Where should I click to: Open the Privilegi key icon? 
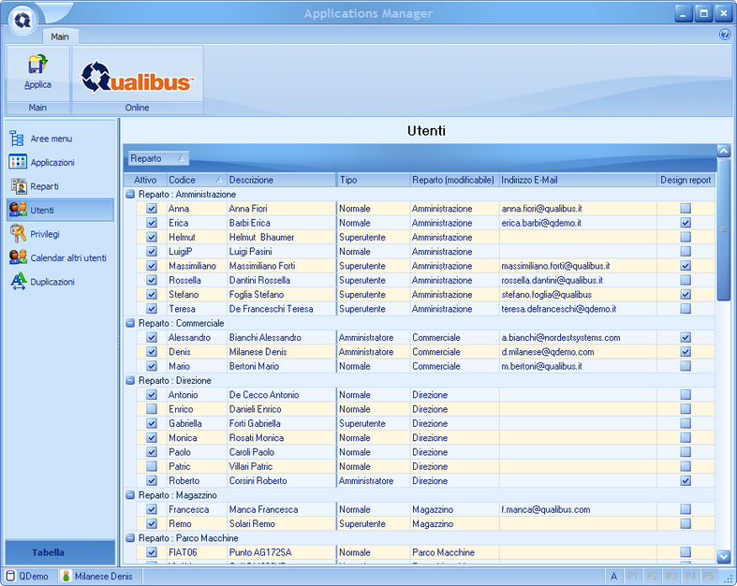click(x=17, y=234)
